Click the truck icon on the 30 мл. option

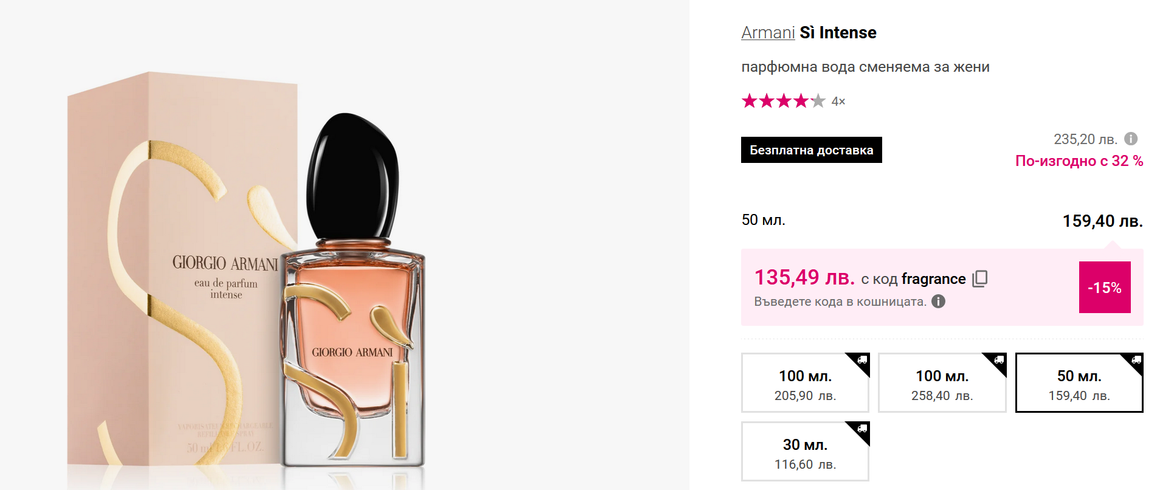pyautogui.click(x=862, y=429)
